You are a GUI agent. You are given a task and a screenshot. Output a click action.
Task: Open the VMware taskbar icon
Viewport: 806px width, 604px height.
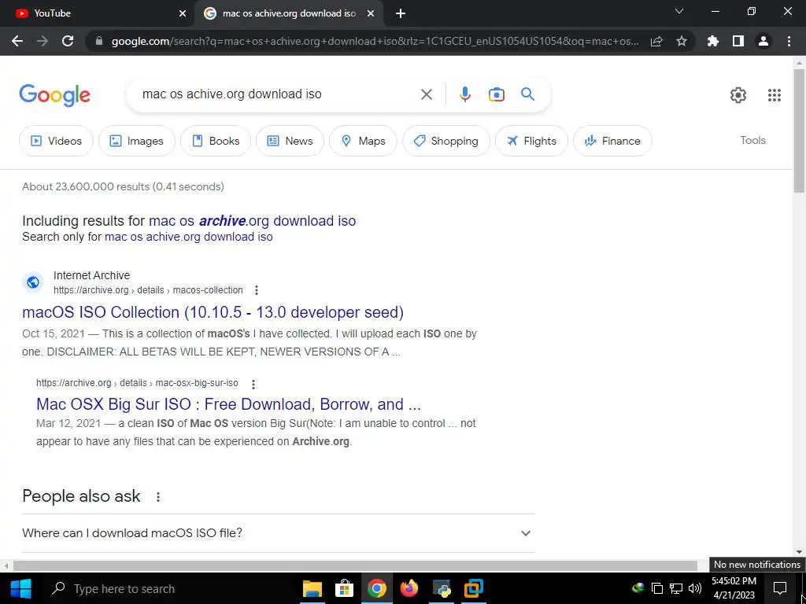[473, 588]
